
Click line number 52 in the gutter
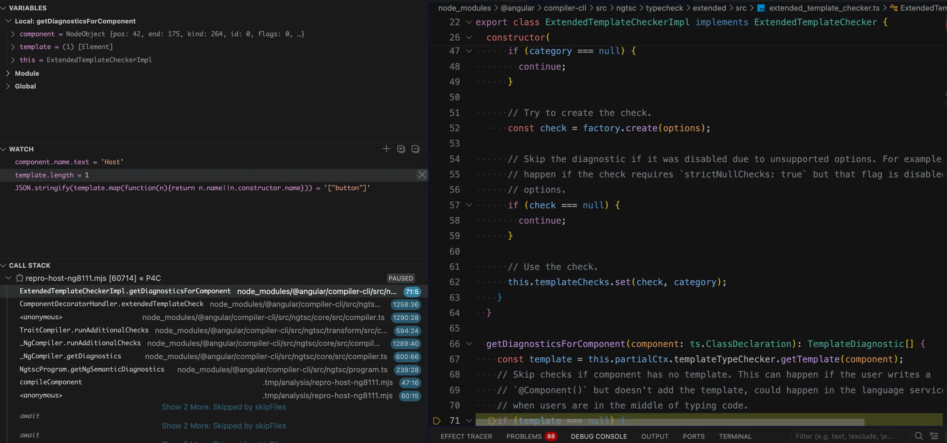pos(454,128)
